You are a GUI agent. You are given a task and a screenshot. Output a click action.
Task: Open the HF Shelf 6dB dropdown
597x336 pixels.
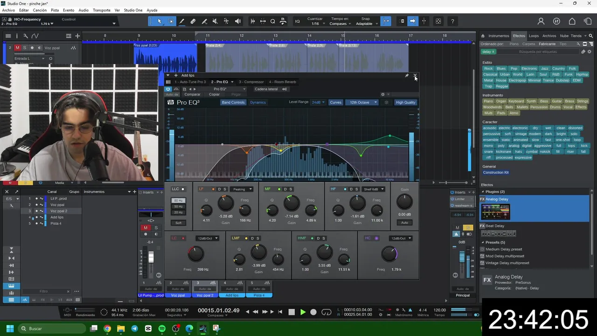coord(374,189)
